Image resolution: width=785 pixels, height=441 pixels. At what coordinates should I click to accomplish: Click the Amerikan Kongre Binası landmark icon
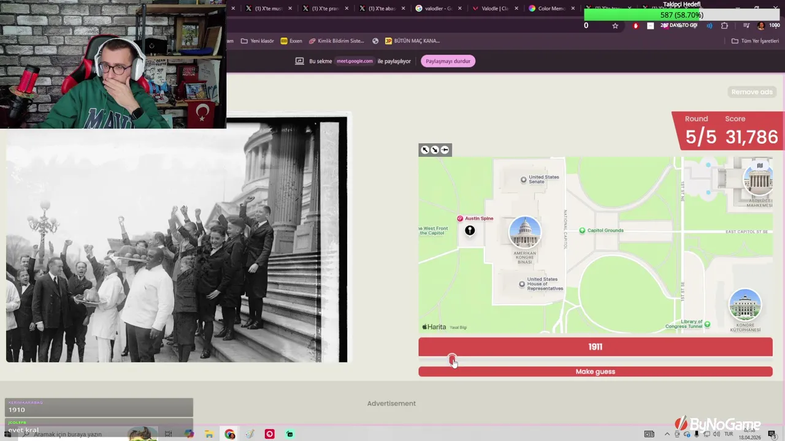coord(525,232)
